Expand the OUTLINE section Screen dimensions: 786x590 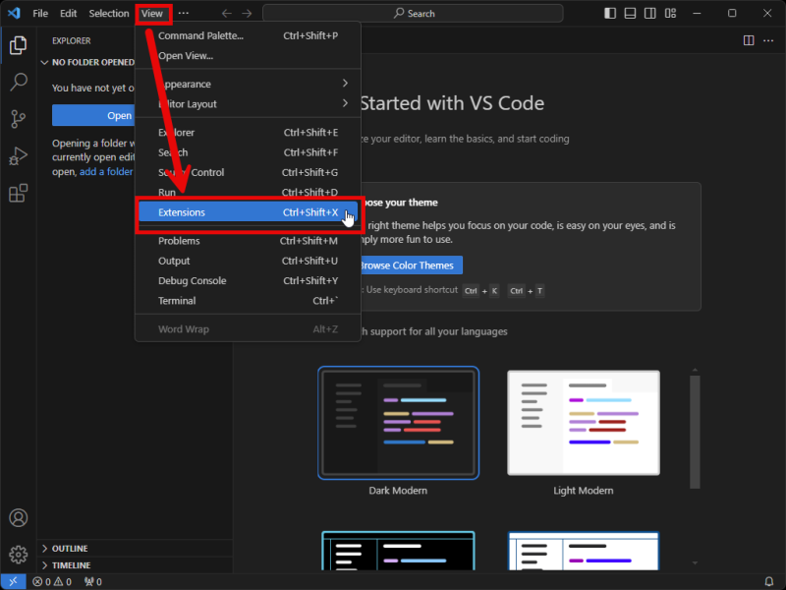click(69, 548)
